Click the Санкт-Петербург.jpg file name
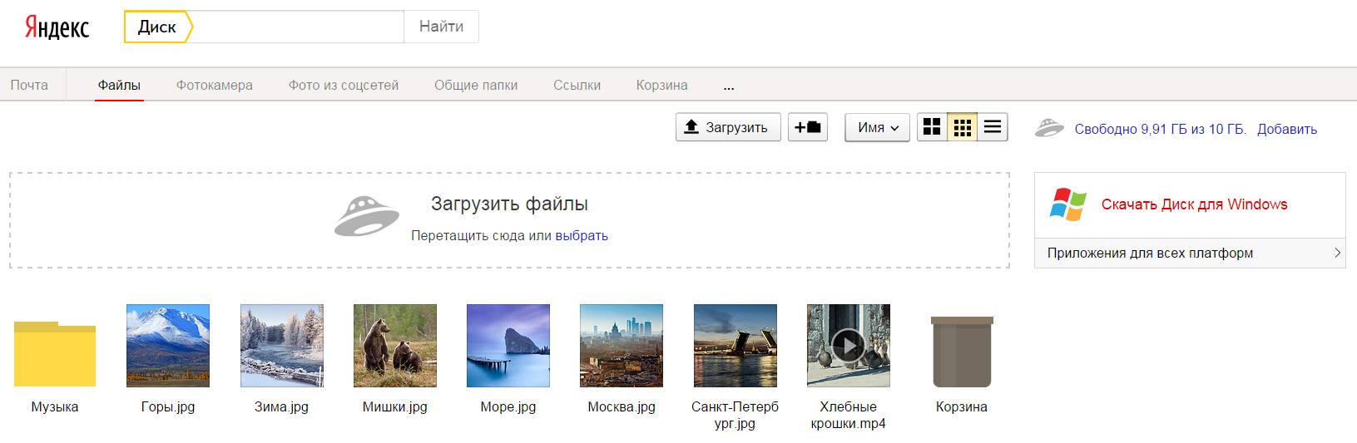Screen dimensions: 1357x443 point(735,415)
